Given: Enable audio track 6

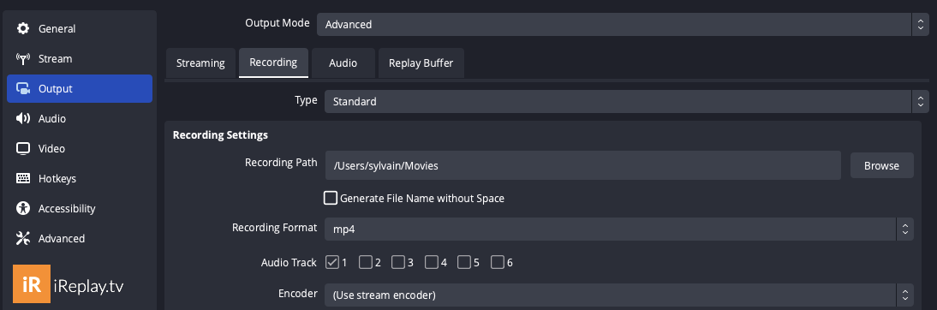Looking at the screenshot, I should (497, 262).
